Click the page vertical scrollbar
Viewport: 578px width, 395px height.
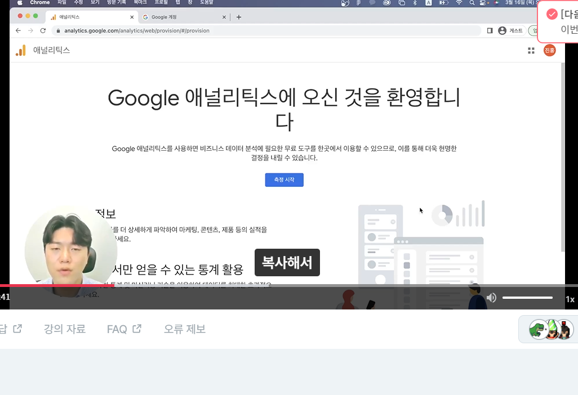(563, 158)
